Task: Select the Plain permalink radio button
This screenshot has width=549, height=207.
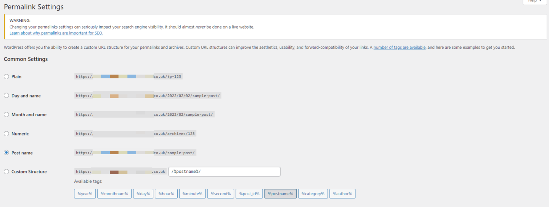Action: point(6,76)
